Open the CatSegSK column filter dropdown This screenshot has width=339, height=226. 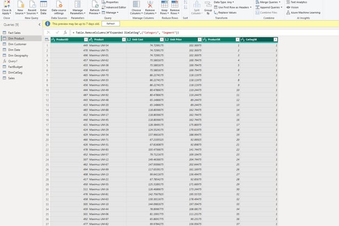point(276,40)
